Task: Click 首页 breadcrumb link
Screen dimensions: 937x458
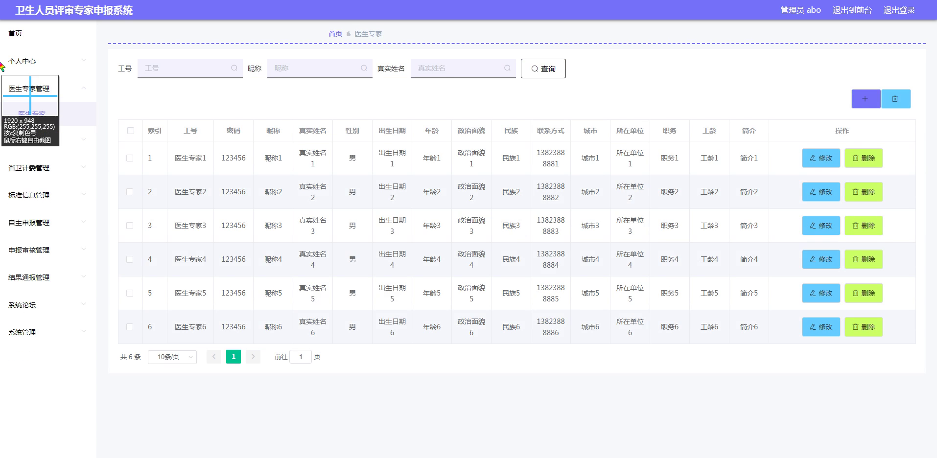Action: pyautogui.click(x=335, y=34)
